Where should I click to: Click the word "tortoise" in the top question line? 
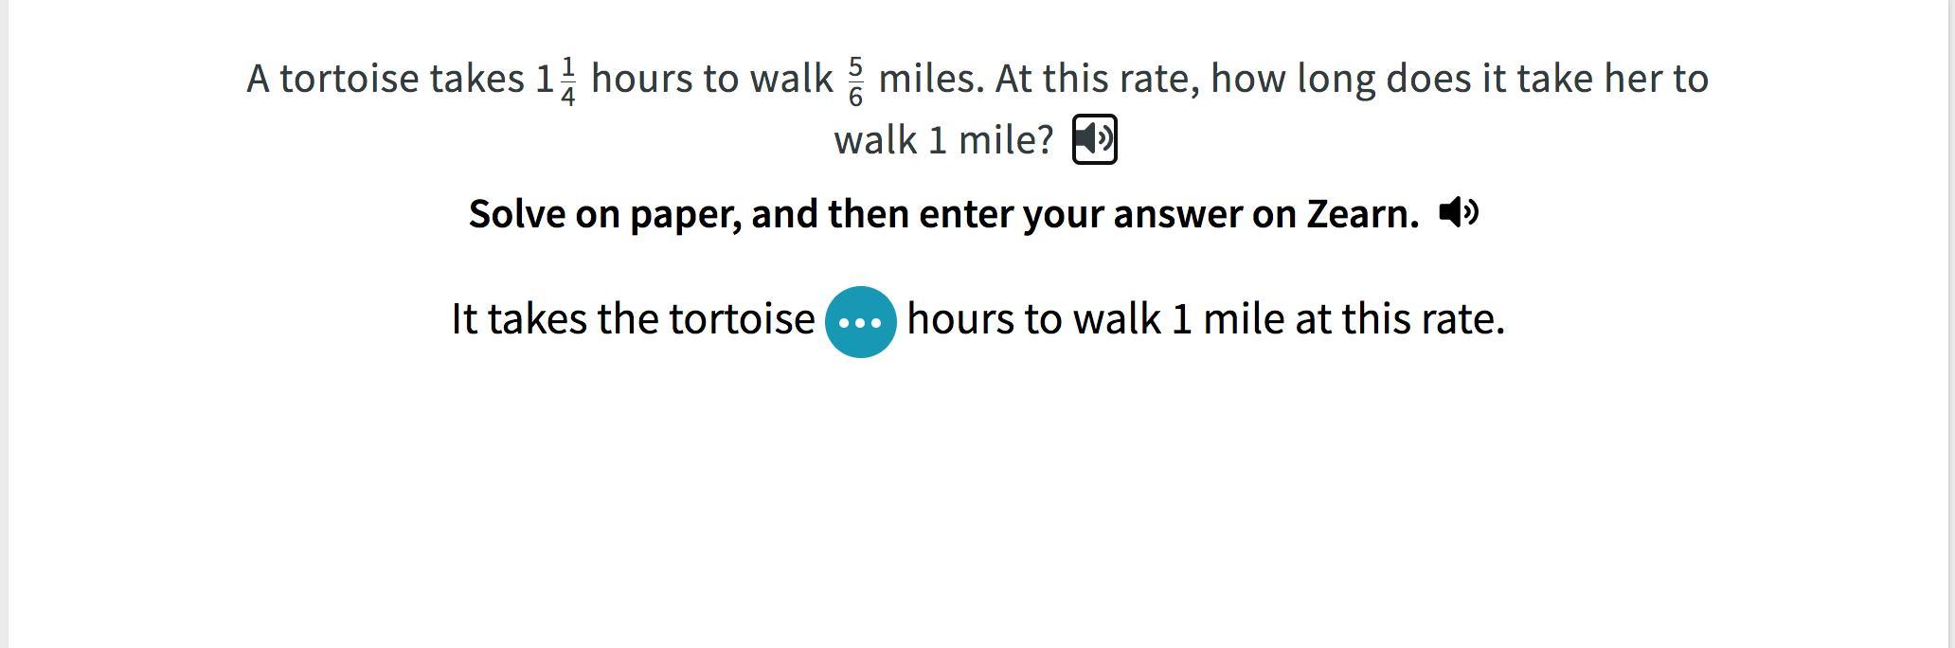(349, 79)
